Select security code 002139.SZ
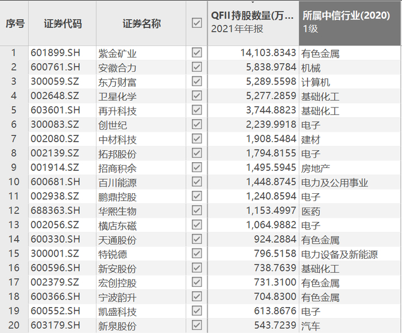Image resolution: width=402 pixels, height=333 pixels. coord(55,154)
